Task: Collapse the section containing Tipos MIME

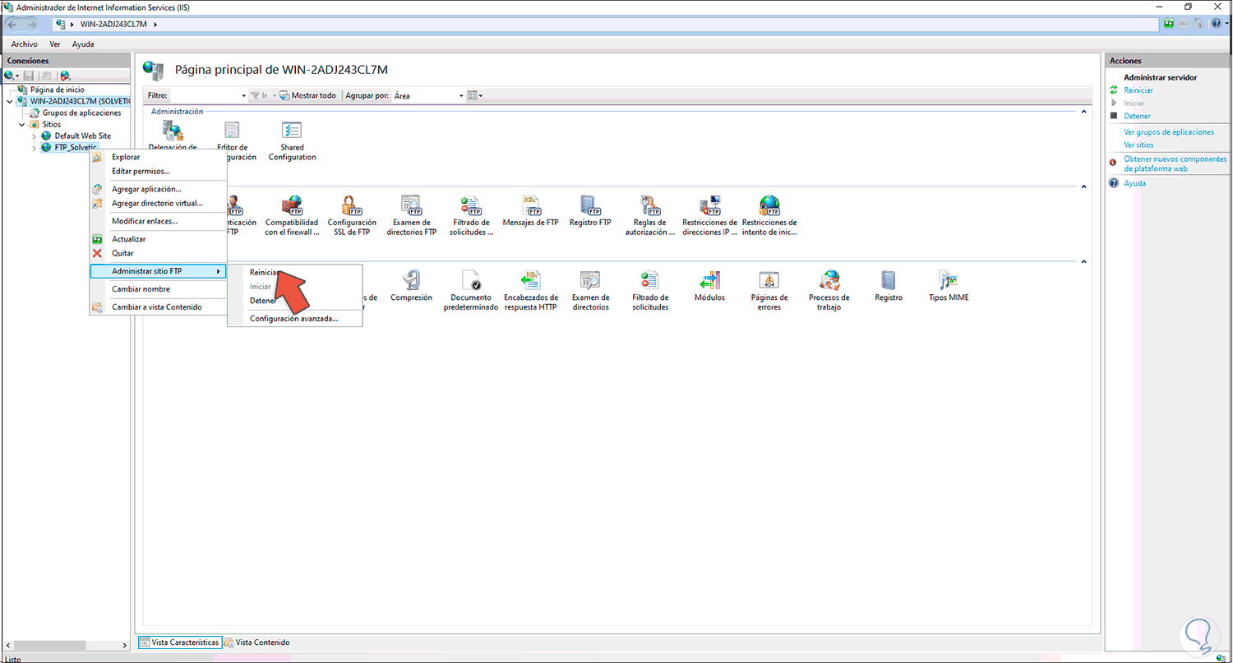Action: pos(1083,261)
